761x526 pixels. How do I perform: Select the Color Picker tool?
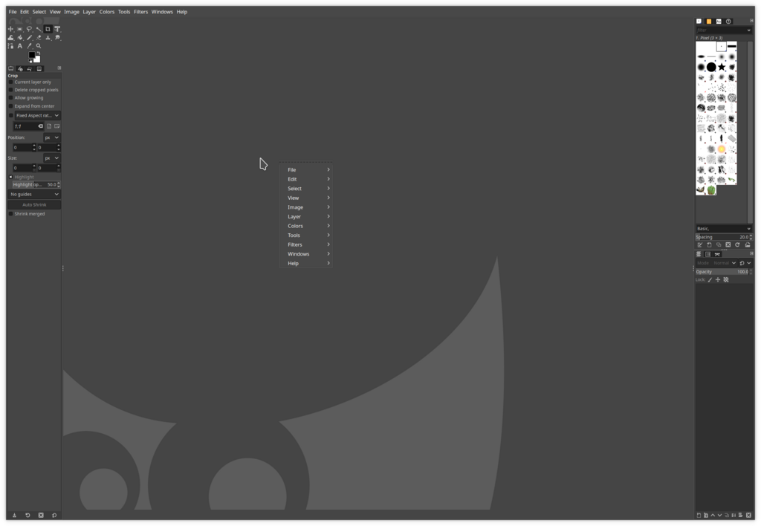(x=29, y=46)
